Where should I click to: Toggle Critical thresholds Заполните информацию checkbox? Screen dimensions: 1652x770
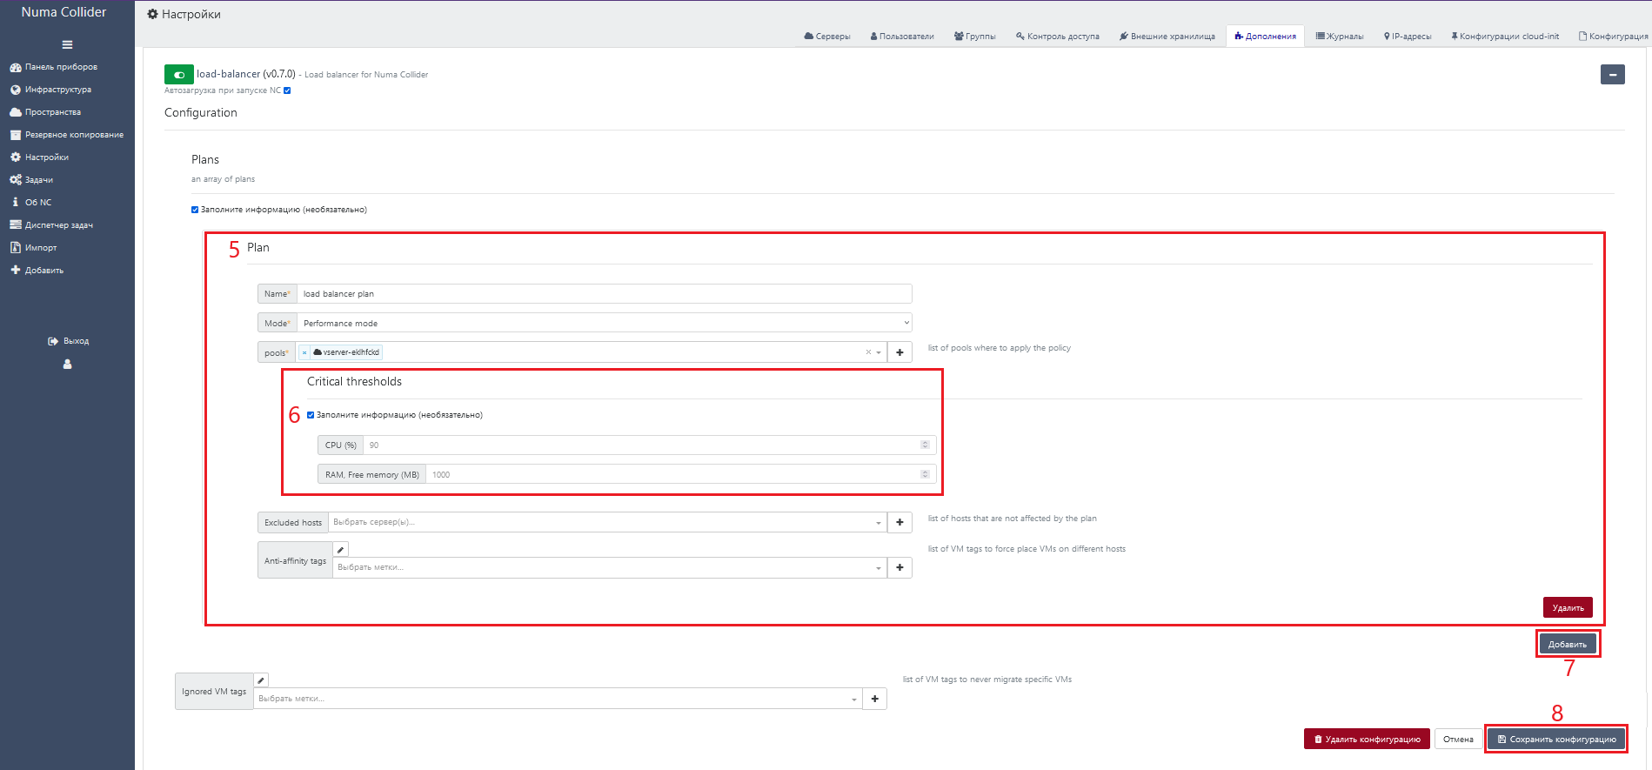311,415
